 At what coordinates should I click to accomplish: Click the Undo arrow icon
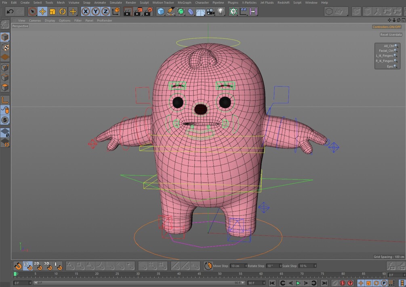(10, 12)
